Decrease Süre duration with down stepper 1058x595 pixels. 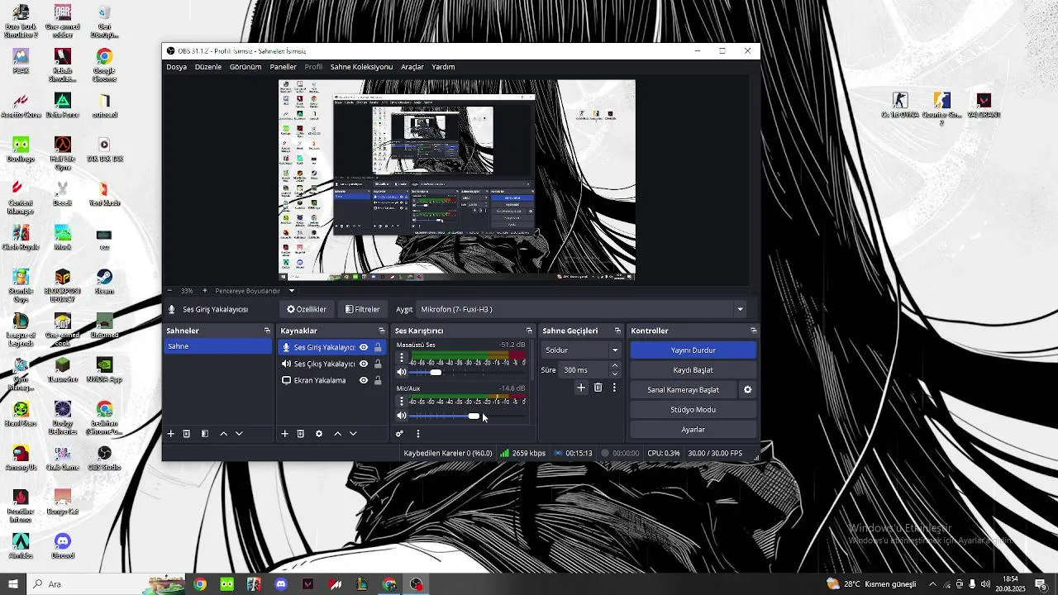(615, 374)
